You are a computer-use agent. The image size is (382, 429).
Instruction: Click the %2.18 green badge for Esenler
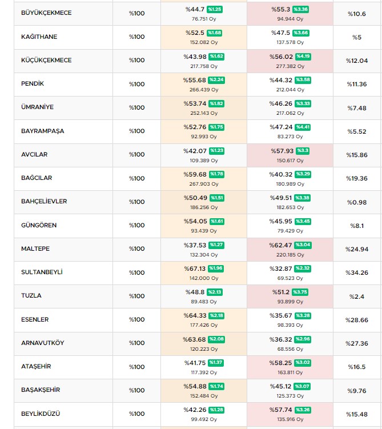216,316
